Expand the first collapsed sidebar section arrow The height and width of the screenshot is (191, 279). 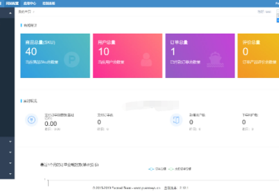(10, 142)
